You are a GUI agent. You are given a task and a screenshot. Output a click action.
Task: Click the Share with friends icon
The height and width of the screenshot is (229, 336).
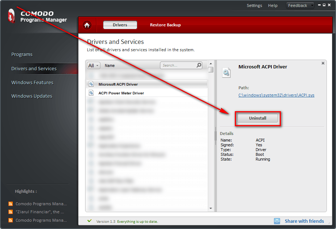tap(277, 221)
